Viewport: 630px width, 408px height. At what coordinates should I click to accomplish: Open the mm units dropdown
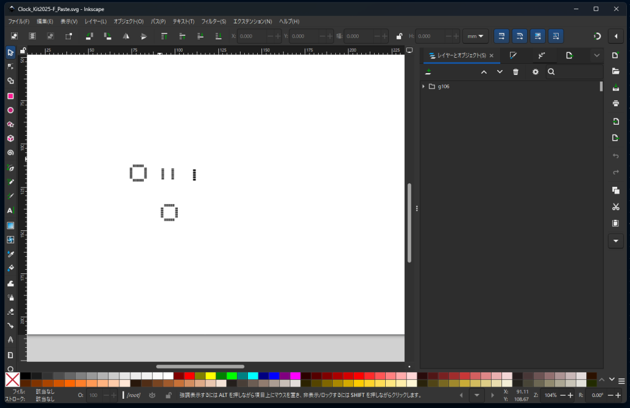point(475,36)
